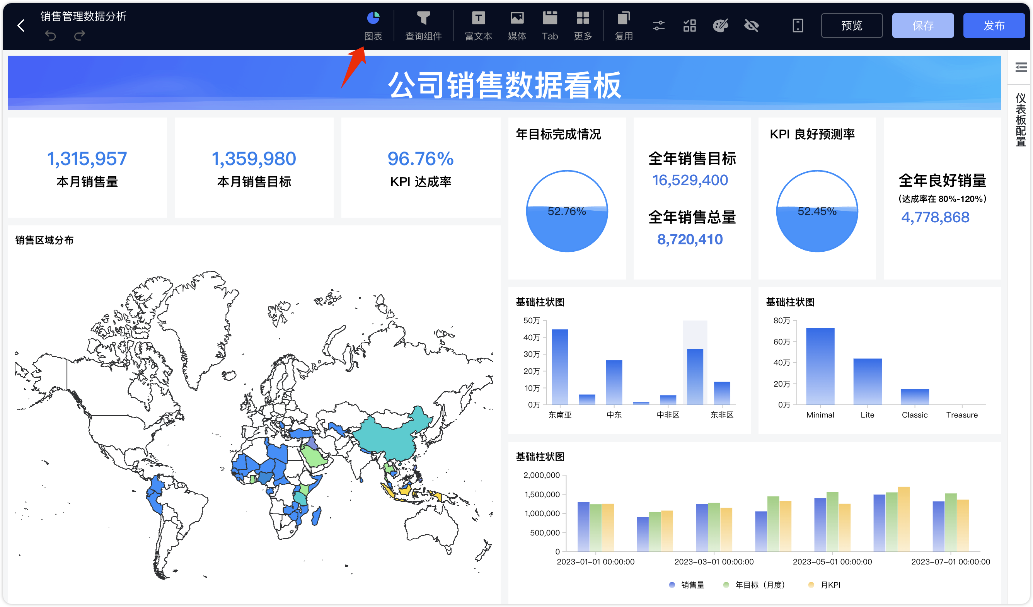Click the 2023-01-01 axis label
1033x607 pixels.
click(595, 561)
